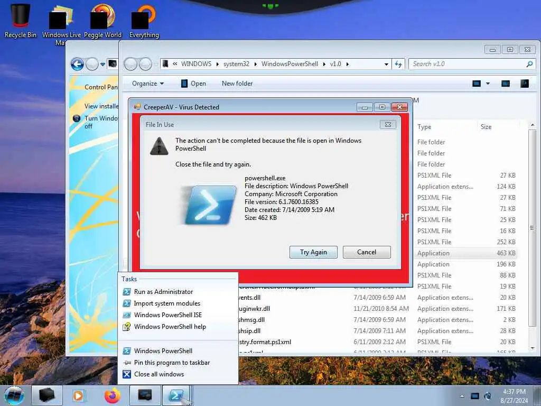Screen dimensions: 541x406
Task: Click the volume icon in system tray
Action: pos(488,396)
